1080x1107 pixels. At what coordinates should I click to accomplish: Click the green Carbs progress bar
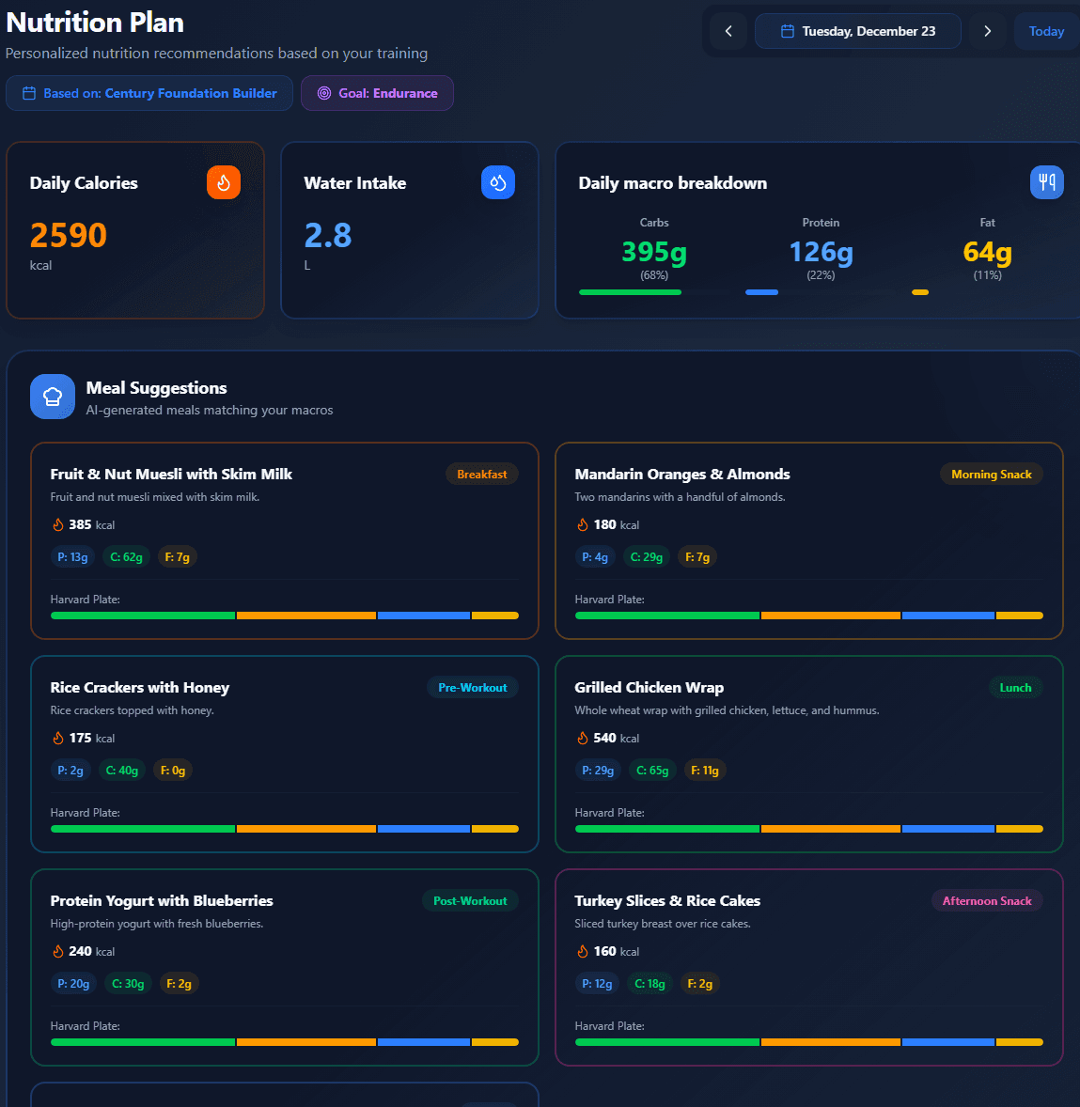click(x=630, y=292)
